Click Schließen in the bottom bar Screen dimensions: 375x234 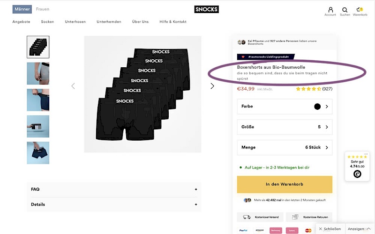point(330,229)
